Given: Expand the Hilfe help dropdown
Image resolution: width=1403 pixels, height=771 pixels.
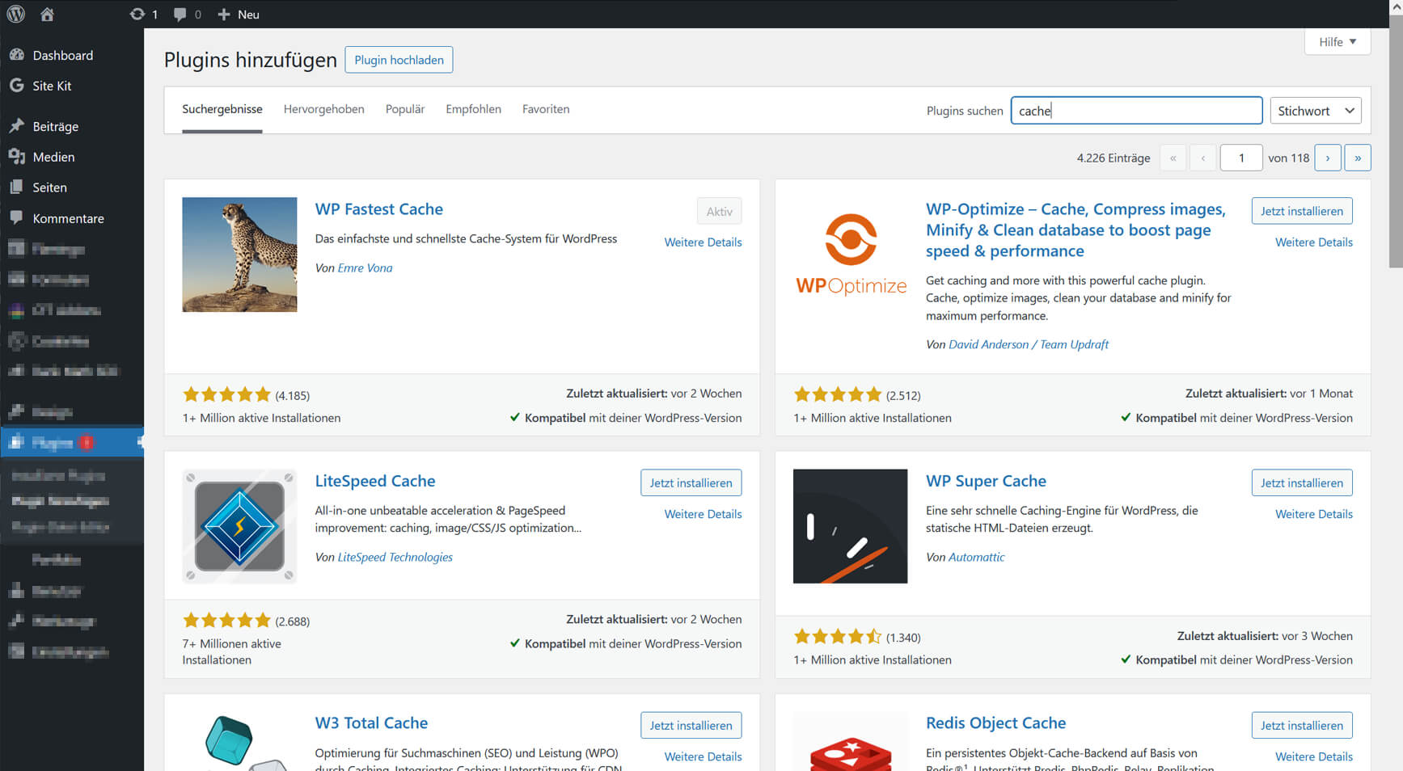Looking at the screenshot, I should pos(1337,42).
